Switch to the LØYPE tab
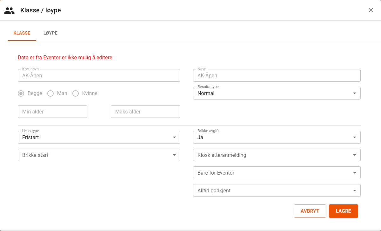 pyautogui.click(x=50, y=33)
